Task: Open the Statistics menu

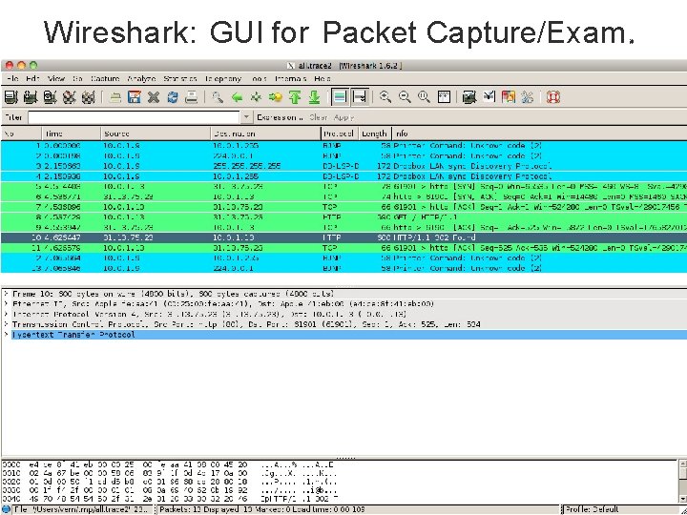Action: [180, 79]
